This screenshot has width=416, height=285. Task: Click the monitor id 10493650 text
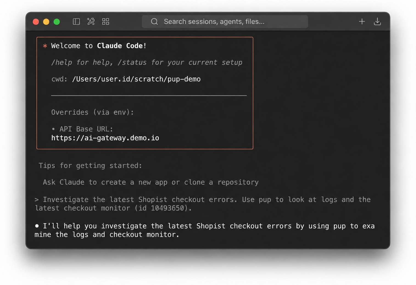point(163,208)
